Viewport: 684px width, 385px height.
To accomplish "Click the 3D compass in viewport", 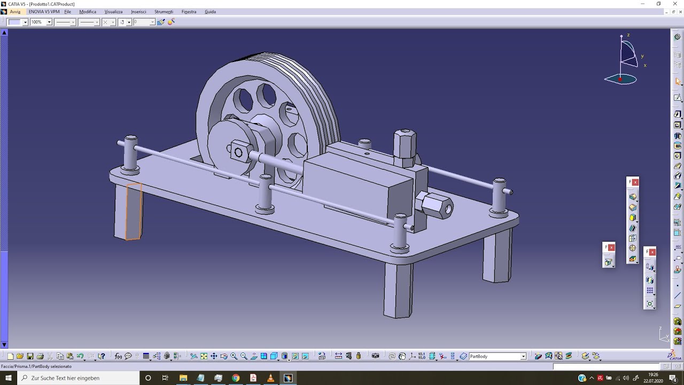I will click(x=625, y=59).
